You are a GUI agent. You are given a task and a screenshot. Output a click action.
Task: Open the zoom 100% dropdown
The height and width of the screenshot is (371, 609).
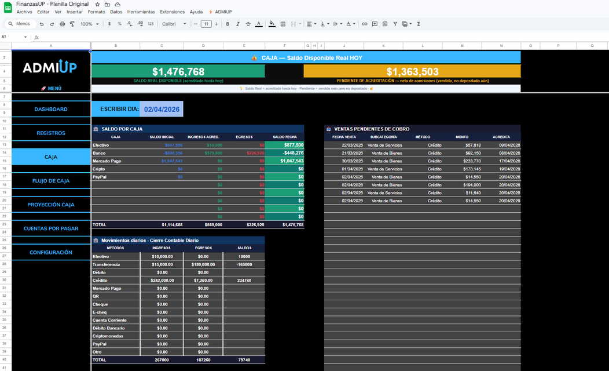pyautogui.click(x=89, y=24)
